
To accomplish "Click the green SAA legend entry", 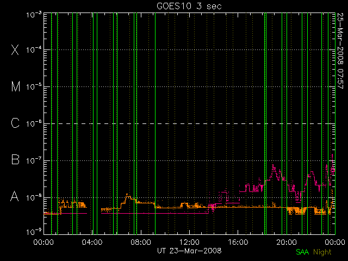I will [x=302, y=252].
